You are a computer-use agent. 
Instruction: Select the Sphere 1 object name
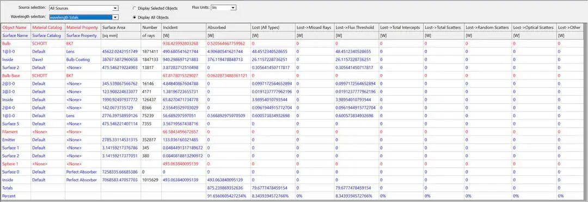click(x=10, y=164)
